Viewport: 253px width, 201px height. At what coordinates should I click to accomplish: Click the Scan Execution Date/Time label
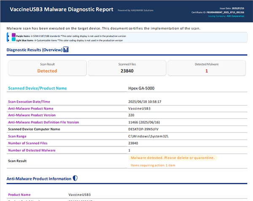click(x=29, y=101)
